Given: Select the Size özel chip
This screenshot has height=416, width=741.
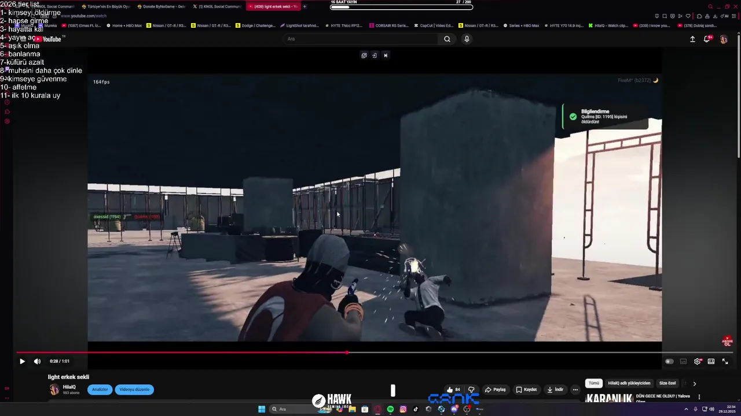Looking at the screenshot, I should point(667,383).
